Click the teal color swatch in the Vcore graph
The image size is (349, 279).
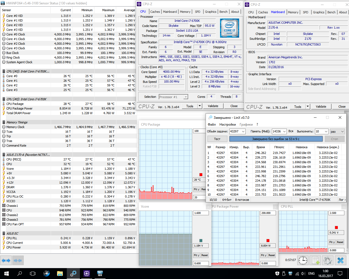click(201, 241)
